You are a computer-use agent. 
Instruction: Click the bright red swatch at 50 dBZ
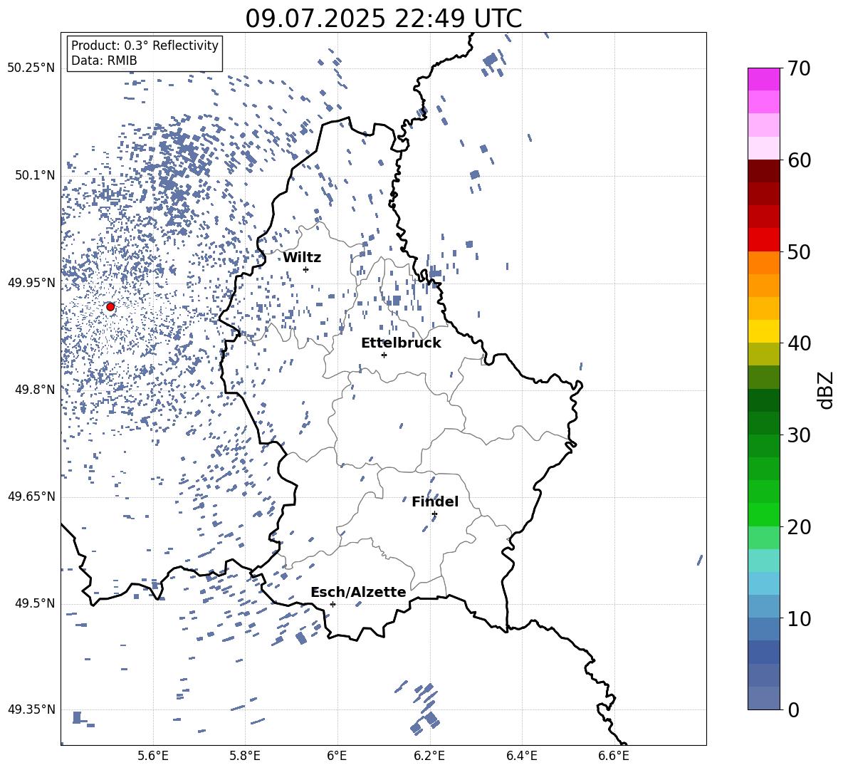(x=763, y=240)
